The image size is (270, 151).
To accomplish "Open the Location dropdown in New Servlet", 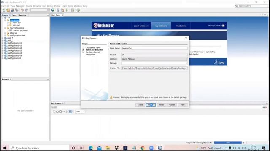I will (186, 59).
